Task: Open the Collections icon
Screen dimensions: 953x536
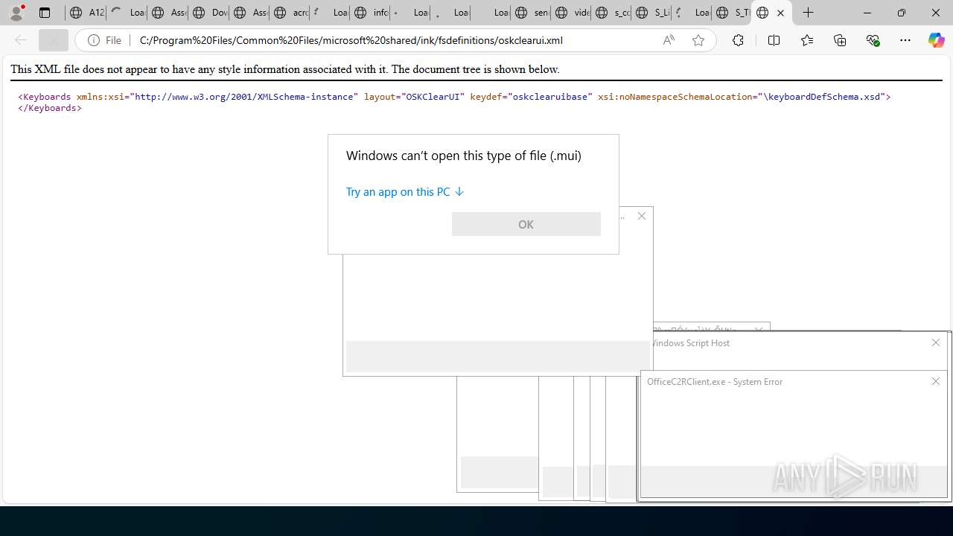Action: click(x=840, y=40)
